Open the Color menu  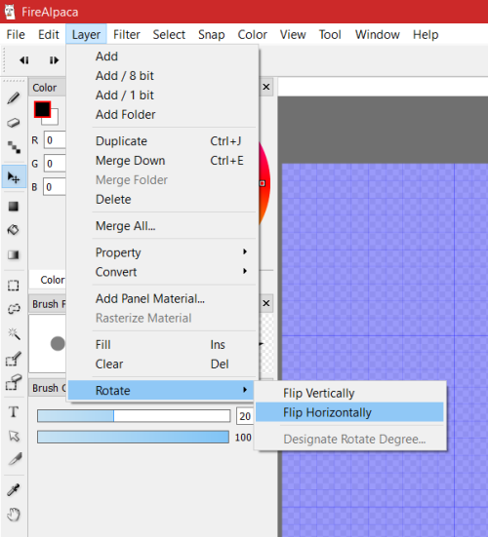pyautogui.click(x=253, y=34)
